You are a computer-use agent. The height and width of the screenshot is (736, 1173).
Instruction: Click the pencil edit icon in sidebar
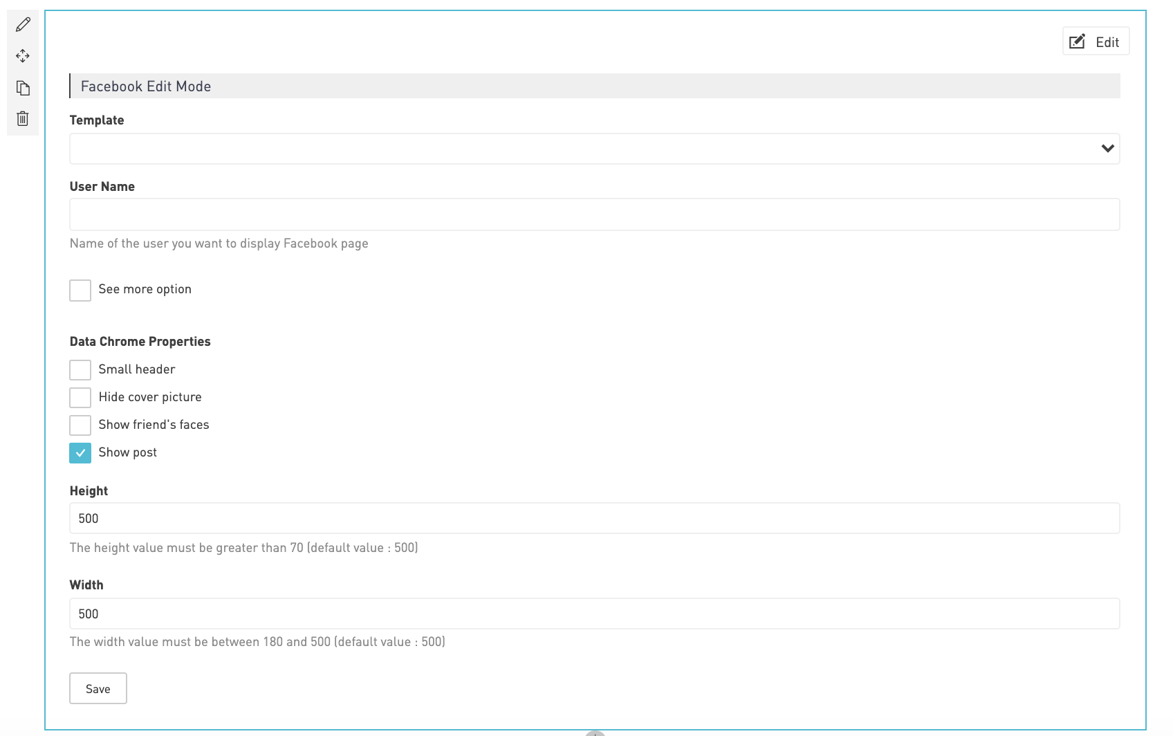23,25
